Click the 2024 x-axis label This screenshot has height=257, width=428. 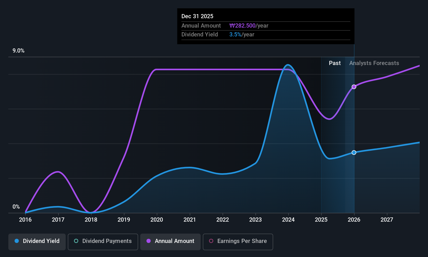point(288,220)
